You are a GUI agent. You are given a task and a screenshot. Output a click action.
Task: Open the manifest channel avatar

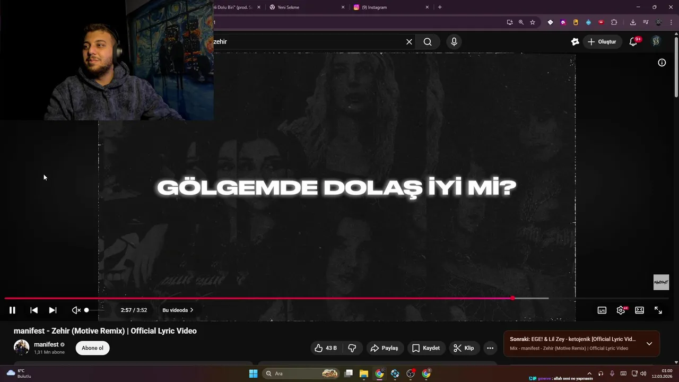click(x=21, y=348)
